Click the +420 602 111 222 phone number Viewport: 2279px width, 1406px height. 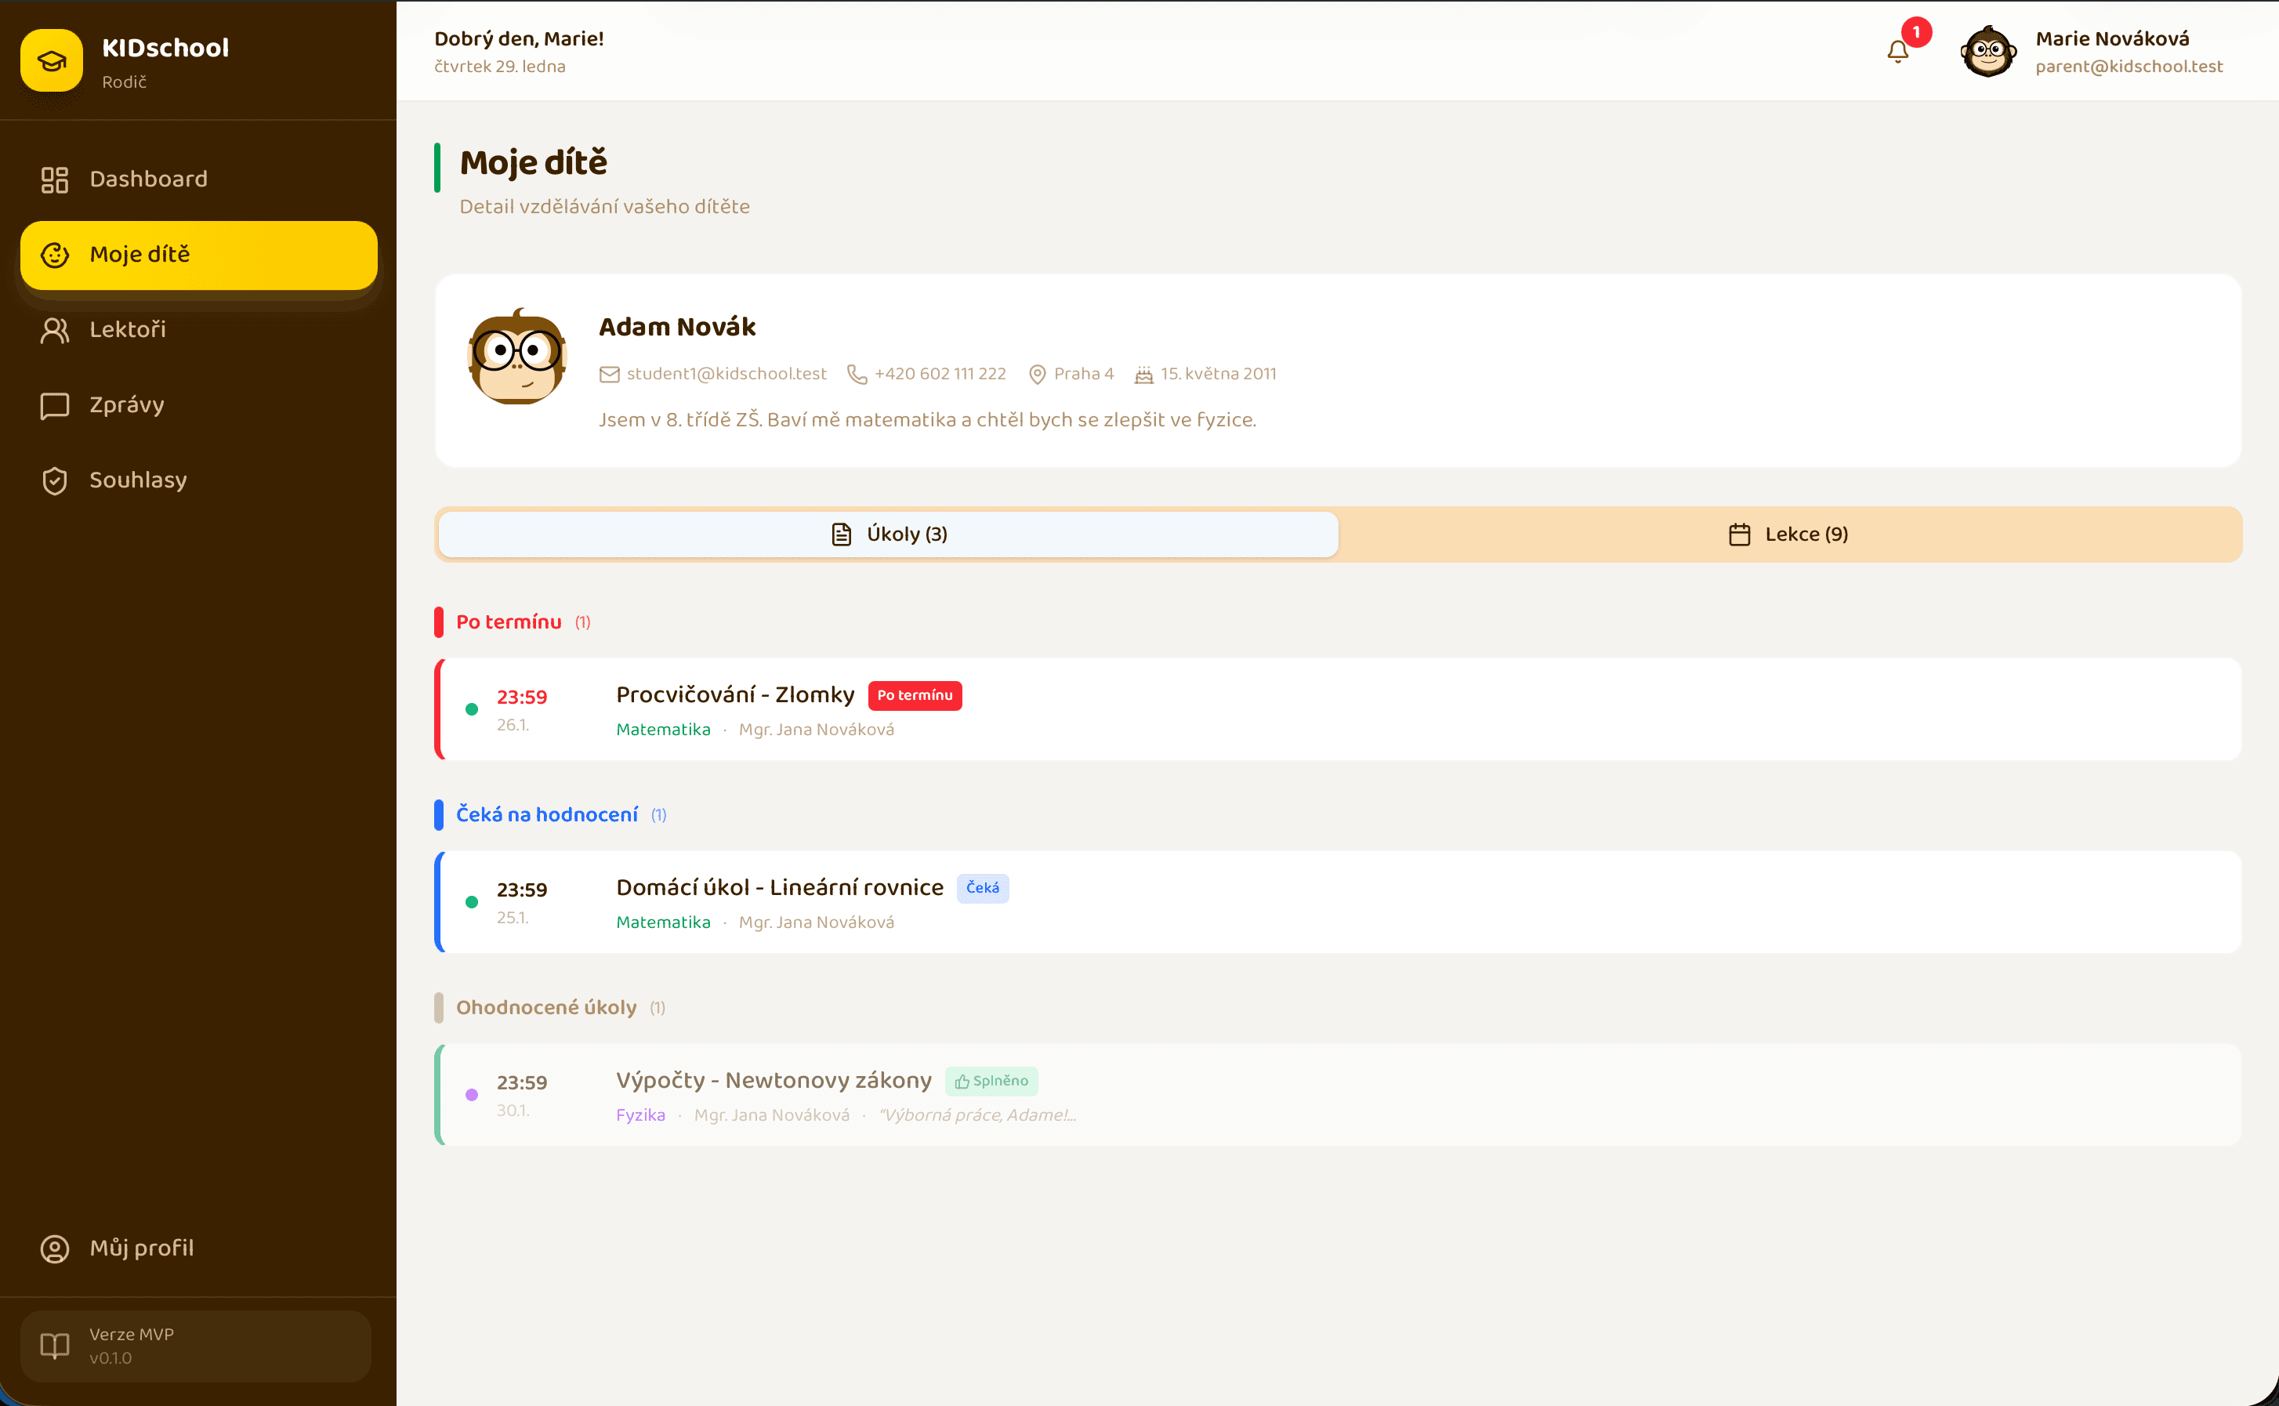939,374
